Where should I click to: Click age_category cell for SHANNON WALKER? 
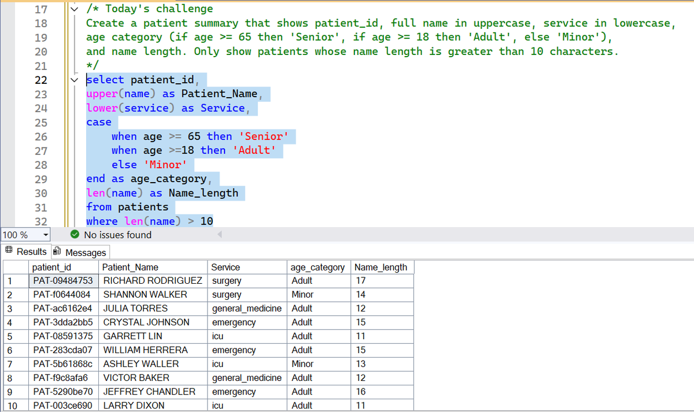pyautogui.click(x=319, y=295)
